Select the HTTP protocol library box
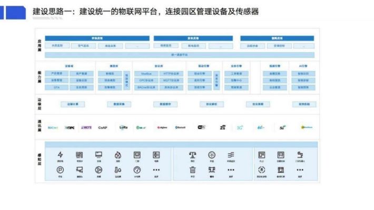The image size is (374, 210). tap(171, 74)
